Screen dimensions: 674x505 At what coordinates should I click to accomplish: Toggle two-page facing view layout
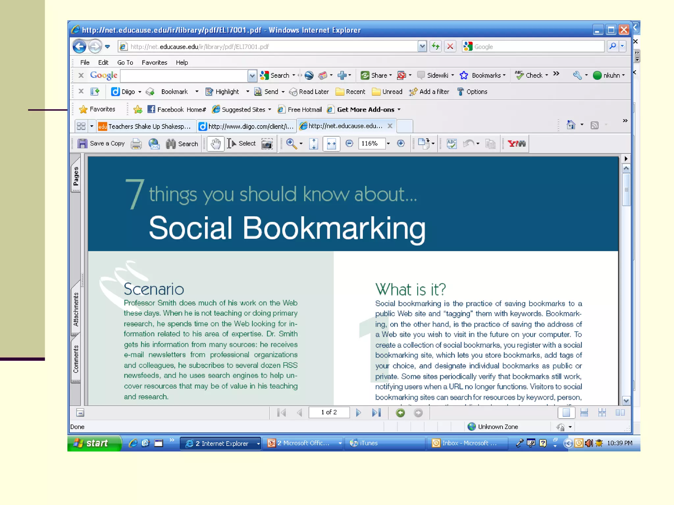pyautogui.click(x=620, y=412)
